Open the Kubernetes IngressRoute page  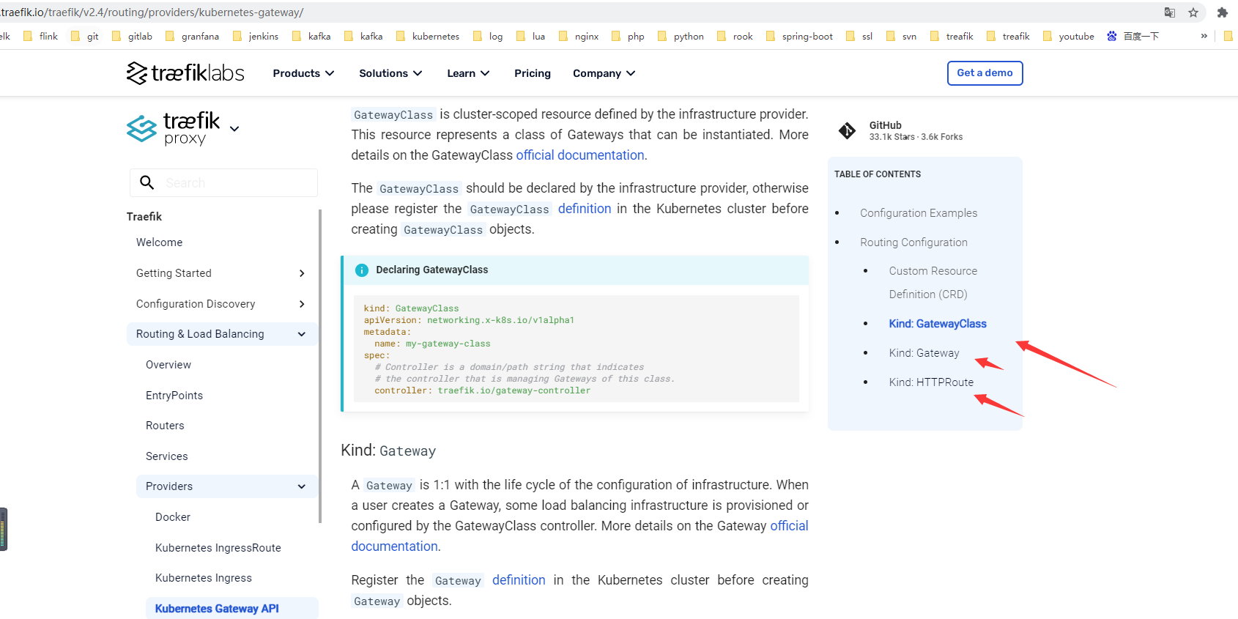pyautogui.click(x=218, y=548)
